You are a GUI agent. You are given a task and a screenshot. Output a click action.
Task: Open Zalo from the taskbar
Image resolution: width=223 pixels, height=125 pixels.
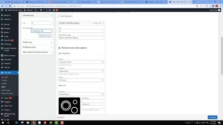39,123
